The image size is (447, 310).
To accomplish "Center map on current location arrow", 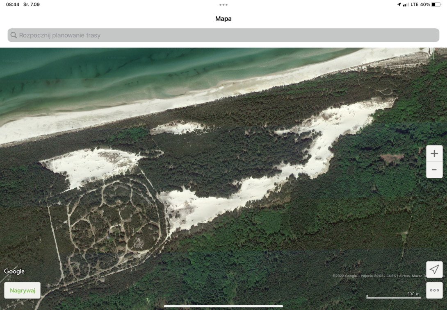I will tap(434, 269).
